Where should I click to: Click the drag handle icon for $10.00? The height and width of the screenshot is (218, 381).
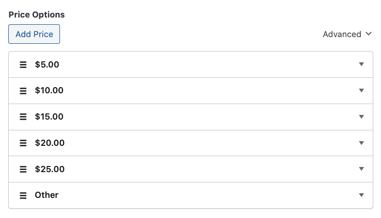[23, 91]
